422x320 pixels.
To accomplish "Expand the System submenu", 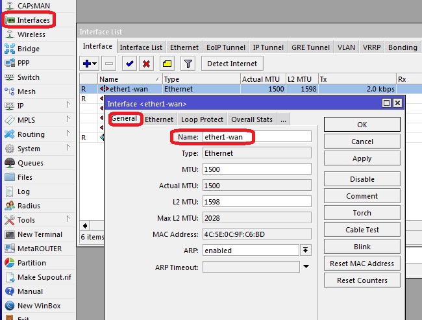I will coord(68,148).
